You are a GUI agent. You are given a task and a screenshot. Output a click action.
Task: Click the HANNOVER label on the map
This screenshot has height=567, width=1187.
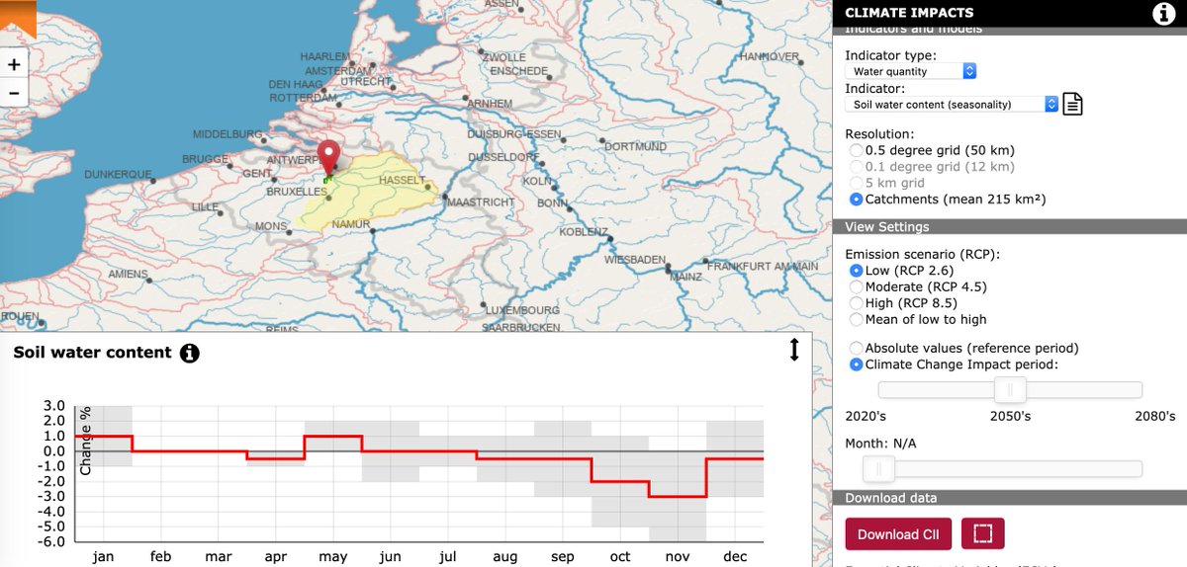coord(769,56)
